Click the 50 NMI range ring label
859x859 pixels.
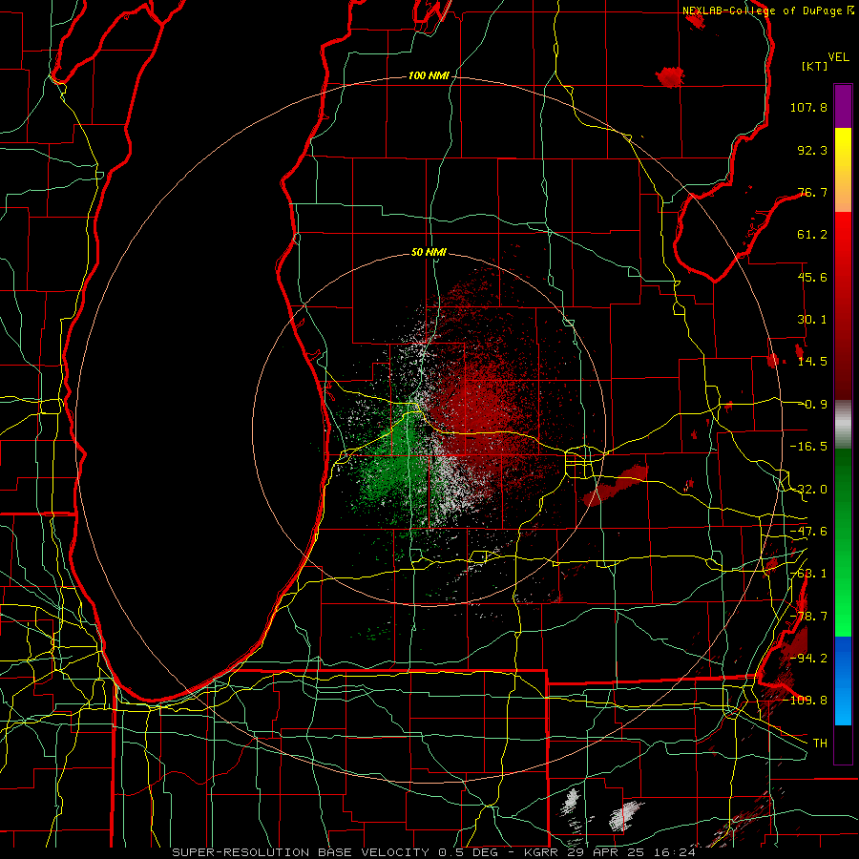tap(429, 252)
